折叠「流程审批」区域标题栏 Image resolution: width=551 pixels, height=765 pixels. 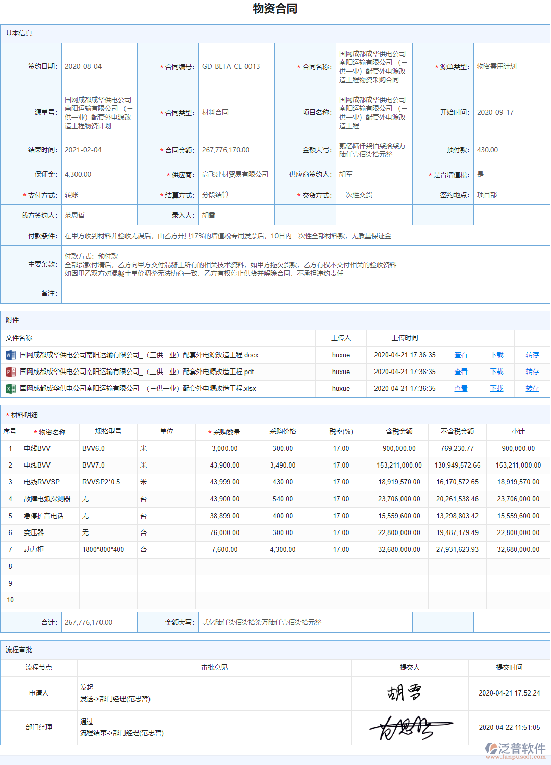pos(17,650)
